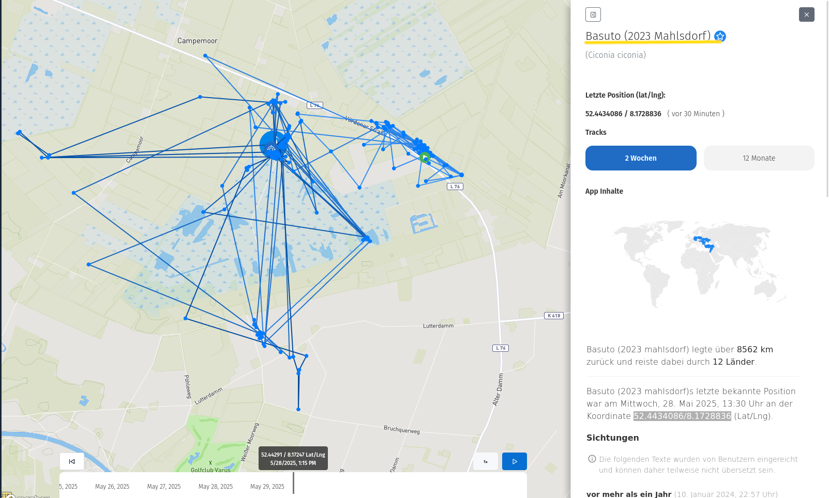Click May 27, 2025 on the timeline

[163, 487]
